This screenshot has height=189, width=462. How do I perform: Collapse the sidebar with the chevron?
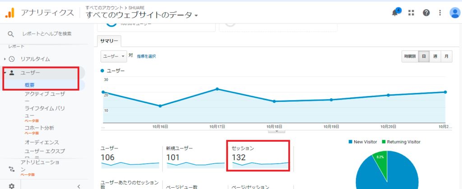coord(79,186)
